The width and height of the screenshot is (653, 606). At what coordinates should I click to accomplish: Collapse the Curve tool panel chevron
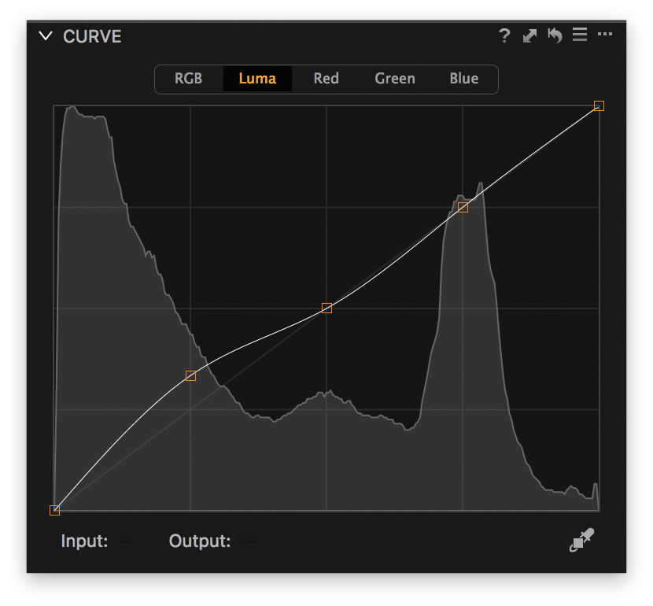click(x=46, y=36)
